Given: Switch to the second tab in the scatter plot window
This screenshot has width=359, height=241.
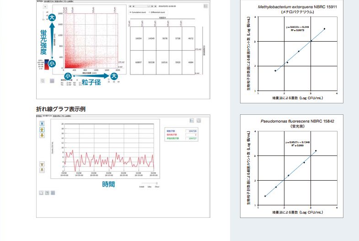Looking at the screenshot, I should (x=49, y=1).
